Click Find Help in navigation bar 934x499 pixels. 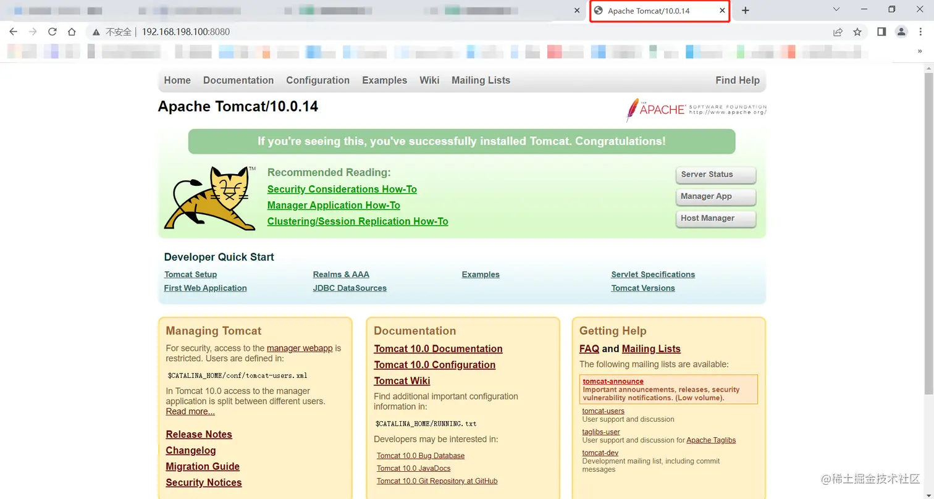pos(738,80)
